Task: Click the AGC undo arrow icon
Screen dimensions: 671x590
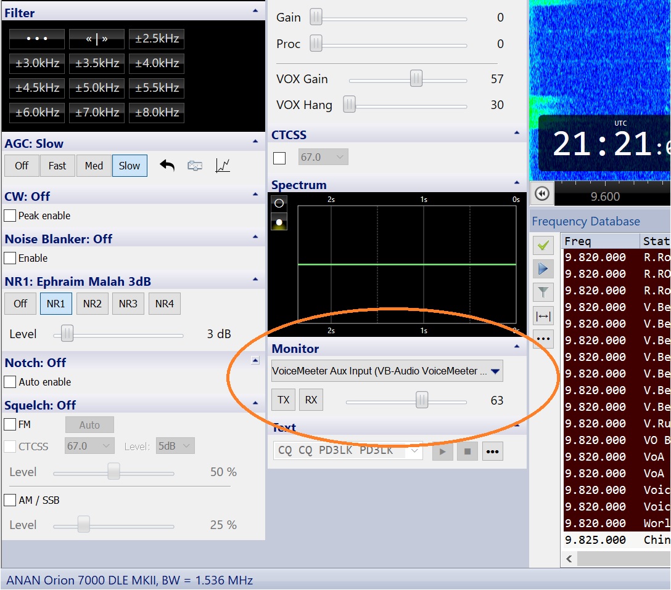Action: point(167,166)
